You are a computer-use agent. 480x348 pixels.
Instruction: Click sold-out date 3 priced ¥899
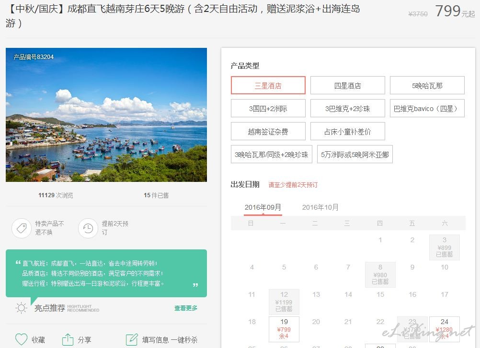(445, 247)
